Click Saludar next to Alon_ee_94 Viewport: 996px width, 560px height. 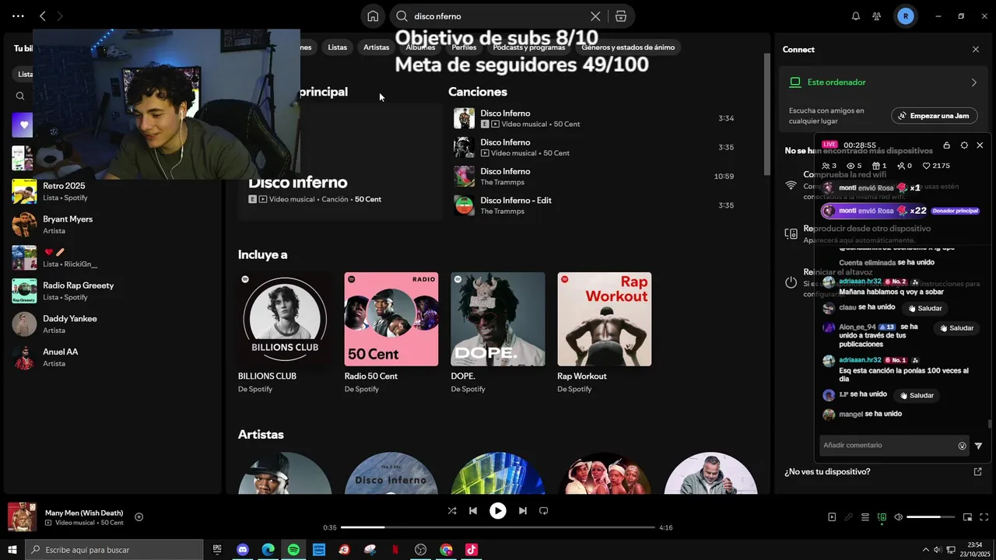(956, 328)
